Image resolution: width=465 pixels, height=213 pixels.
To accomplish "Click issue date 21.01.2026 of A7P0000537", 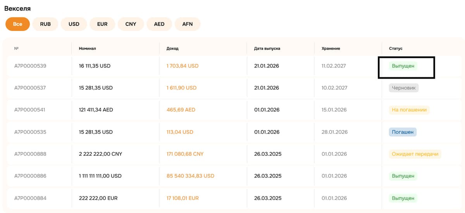I will [267, 88].
